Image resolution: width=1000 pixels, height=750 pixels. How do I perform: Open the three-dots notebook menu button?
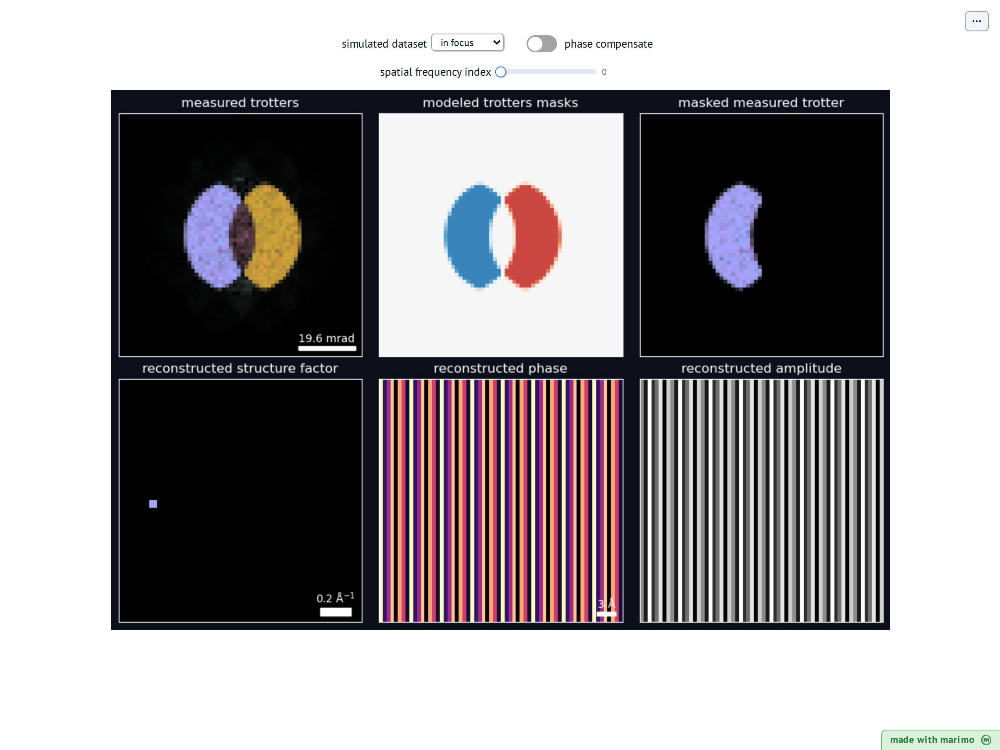click(977, 21)
